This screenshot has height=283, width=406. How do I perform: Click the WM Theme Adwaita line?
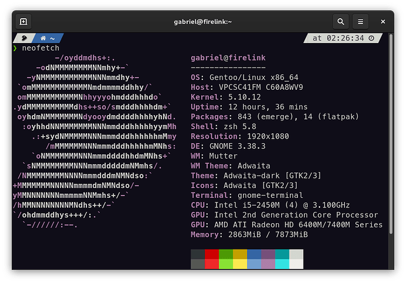[231, 166]
